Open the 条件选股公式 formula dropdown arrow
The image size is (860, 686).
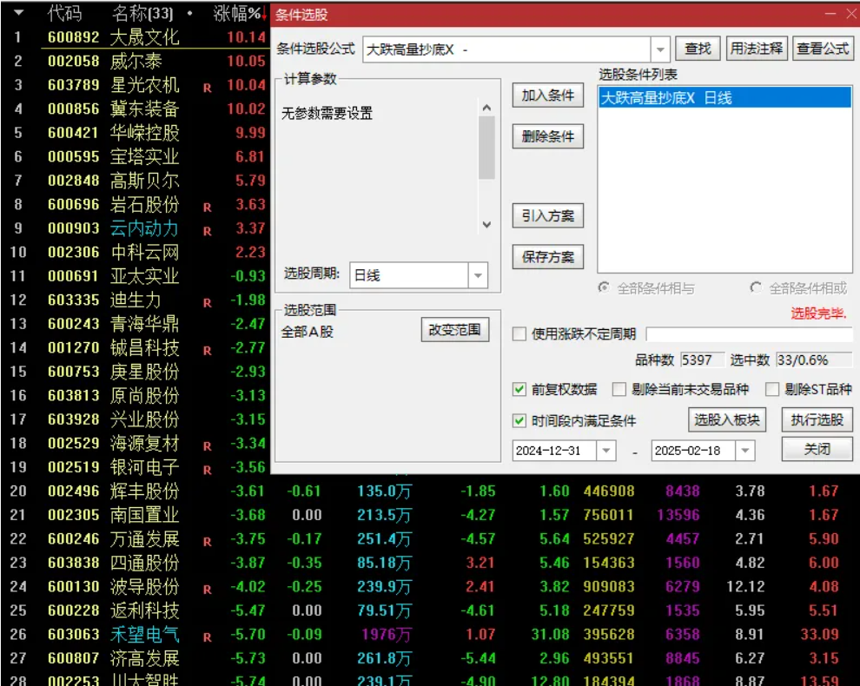click(x=661, y=48)
